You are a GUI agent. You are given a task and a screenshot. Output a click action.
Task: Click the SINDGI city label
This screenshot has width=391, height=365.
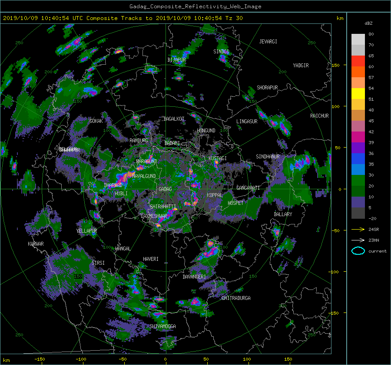221,52
